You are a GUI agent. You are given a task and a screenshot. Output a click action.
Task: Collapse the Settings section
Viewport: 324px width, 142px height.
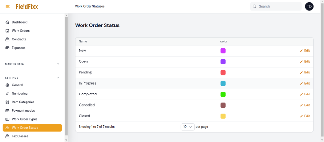tap(58, 78)
